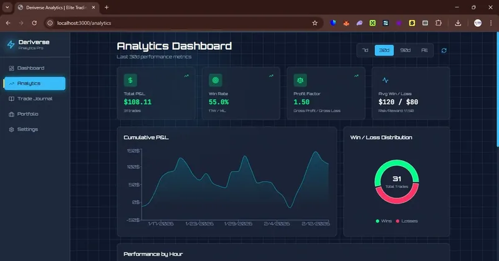Click trend arrow on Win Rate card
The image size is (499, 261).
tap(271, 75)
